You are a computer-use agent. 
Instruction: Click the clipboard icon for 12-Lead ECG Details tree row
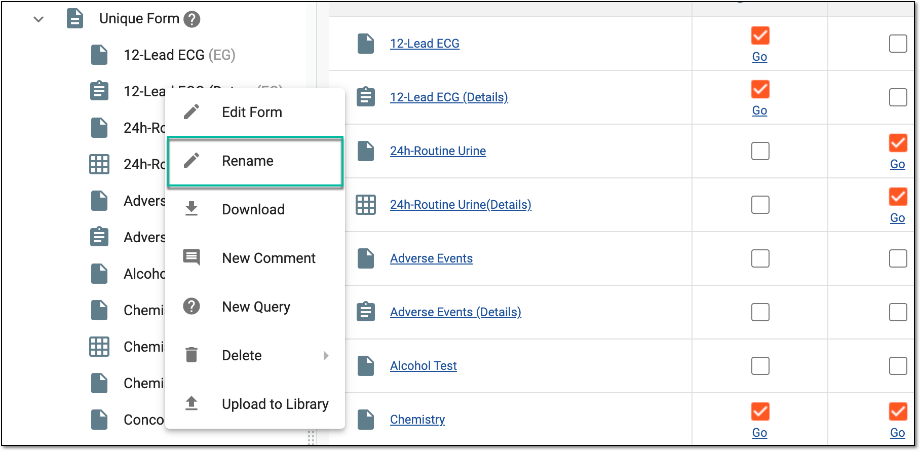(x=99, y=91)
